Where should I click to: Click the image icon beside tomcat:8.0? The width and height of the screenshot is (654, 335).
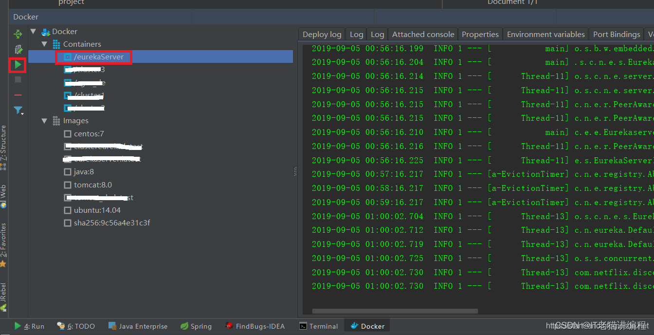click(x=68, y=185)
